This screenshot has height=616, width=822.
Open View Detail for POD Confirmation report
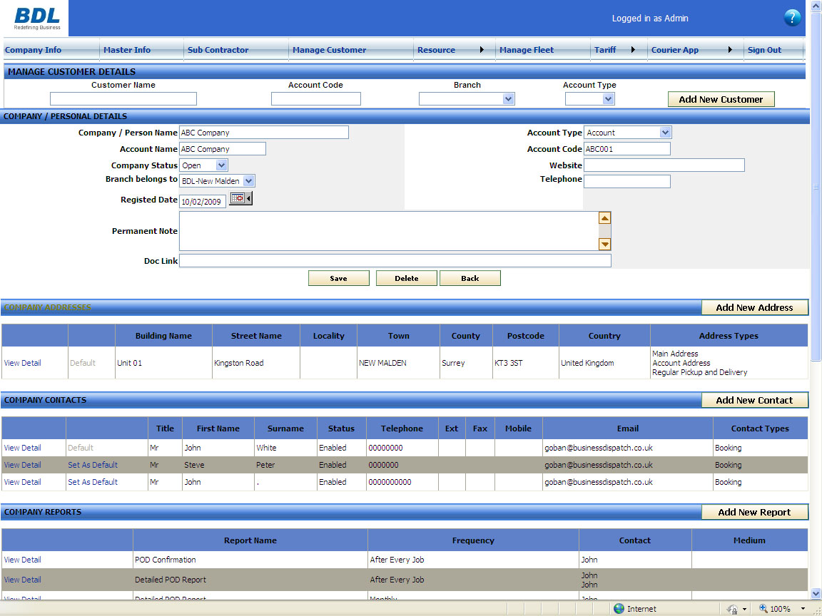23,560
